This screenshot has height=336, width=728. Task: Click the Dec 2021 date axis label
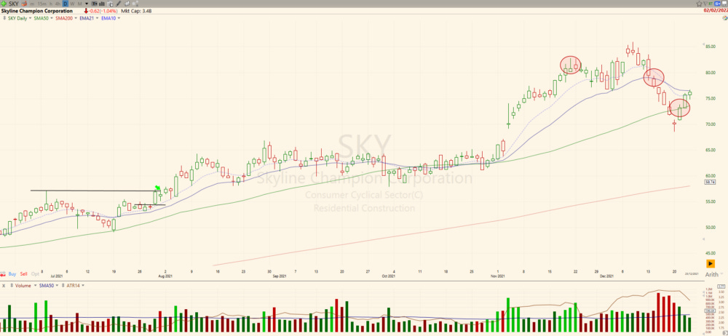(x=607, y=276)
